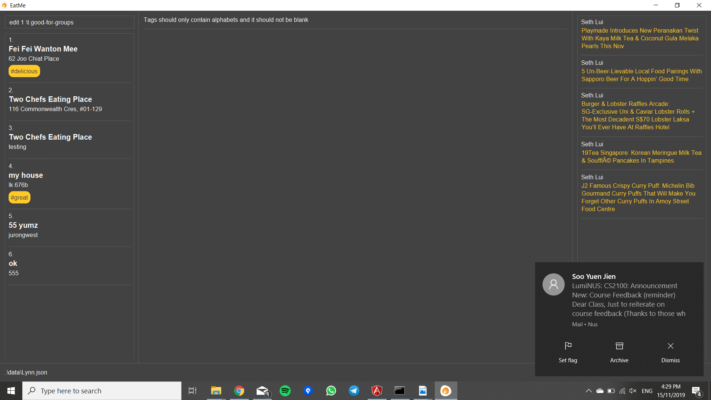
Task: Click the taskbar search box
Action: coord(102,391)
